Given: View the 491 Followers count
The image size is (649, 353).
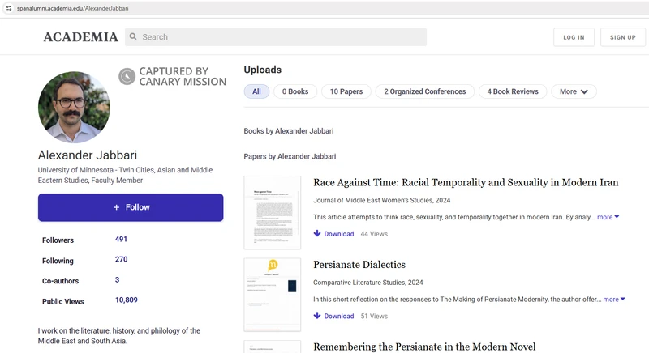Looking at the screenshot, I should tap(121, 240).
